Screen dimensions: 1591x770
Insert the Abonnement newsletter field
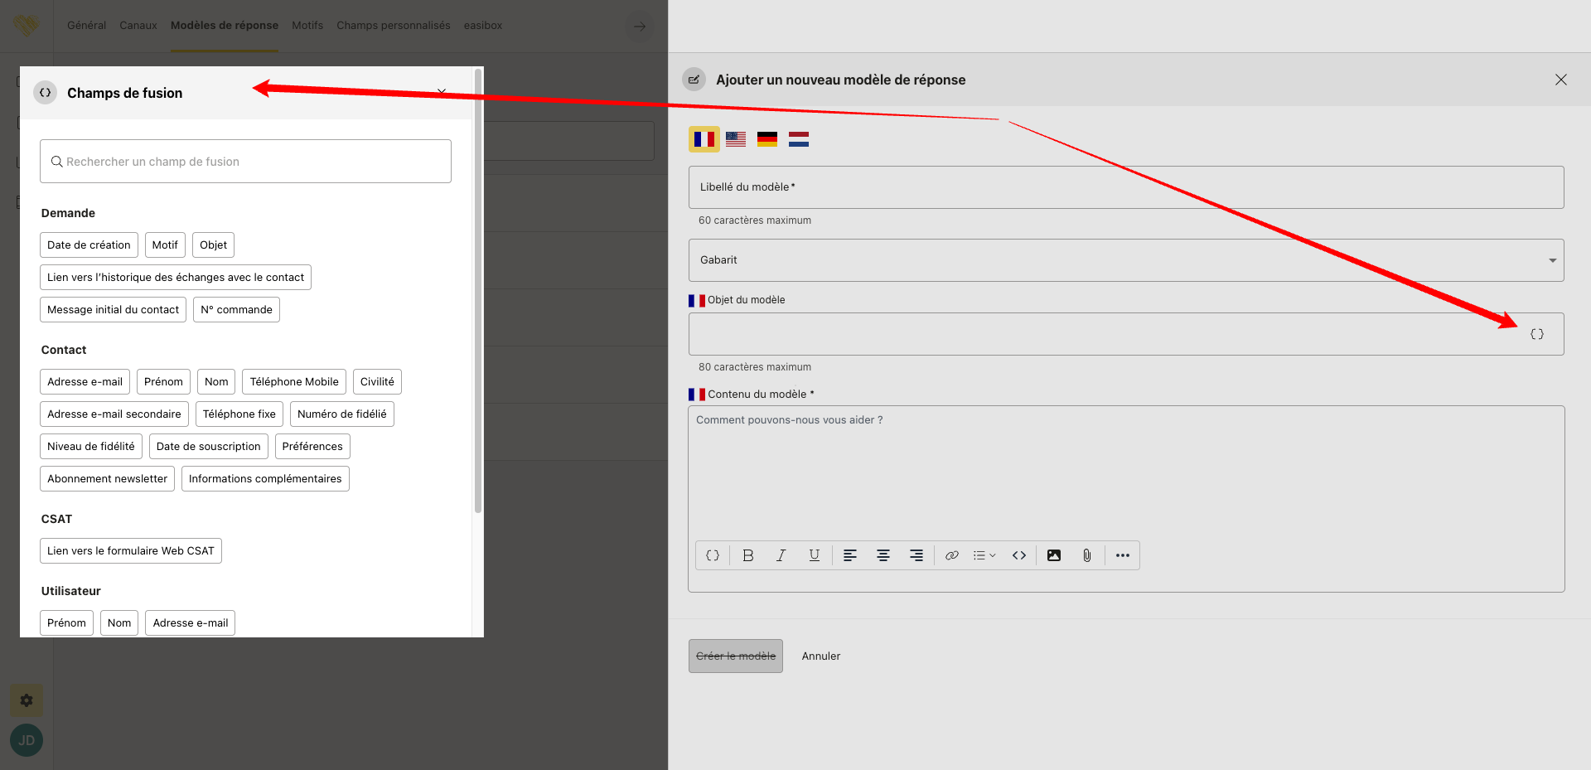[107, 478]
